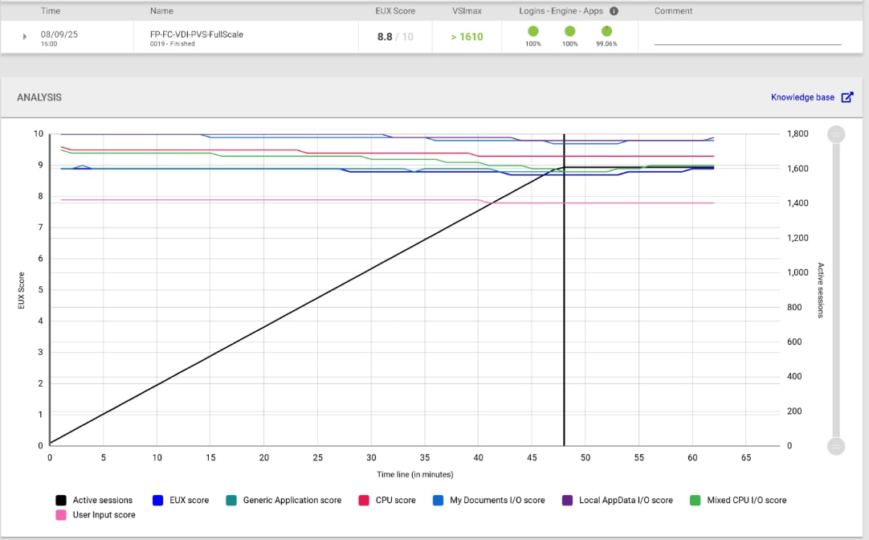The width and height of the screenshot is (869, 540).
Task: Click the ANALYSIS section heading
Action: point(39,97)
